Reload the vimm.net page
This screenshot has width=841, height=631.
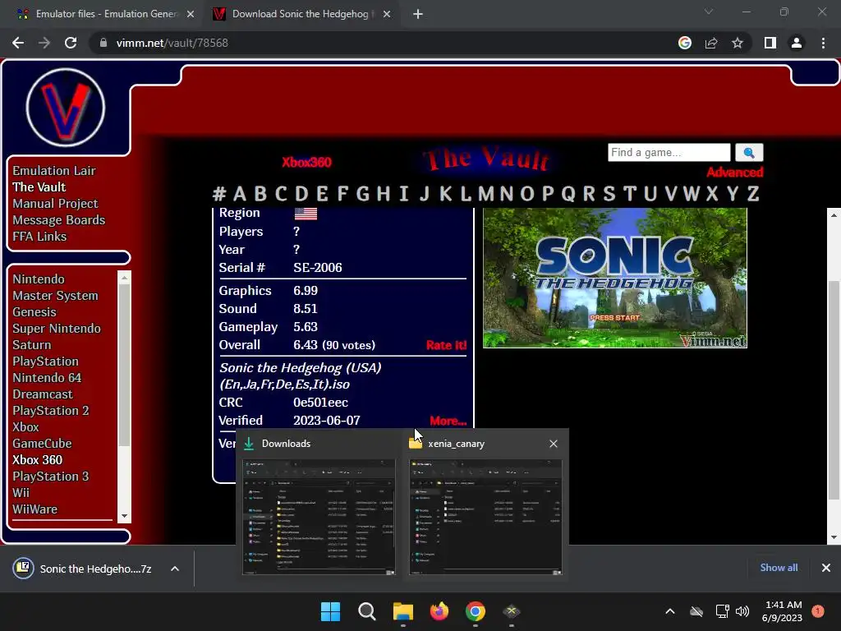(x=71, y=43)
